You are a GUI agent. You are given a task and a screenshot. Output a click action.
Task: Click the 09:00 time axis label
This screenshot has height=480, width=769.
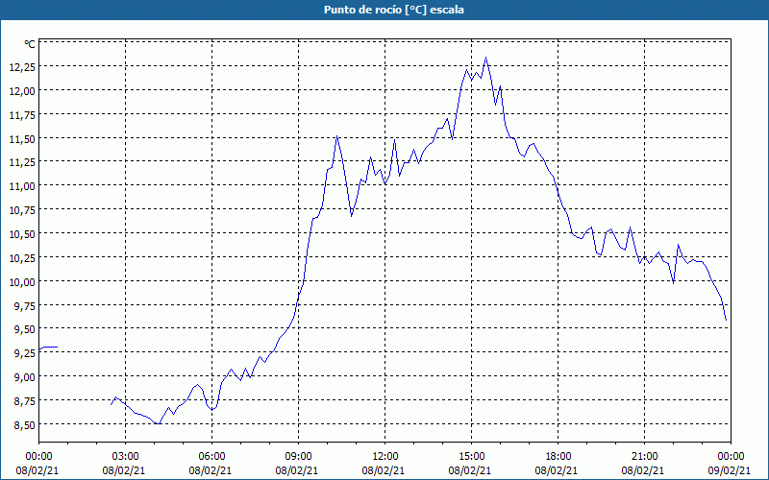coord(298,457)
